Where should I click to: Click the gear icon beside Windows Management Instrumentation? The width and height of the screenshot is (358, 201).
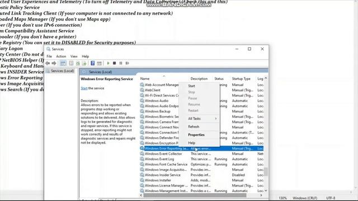[142, 191]
